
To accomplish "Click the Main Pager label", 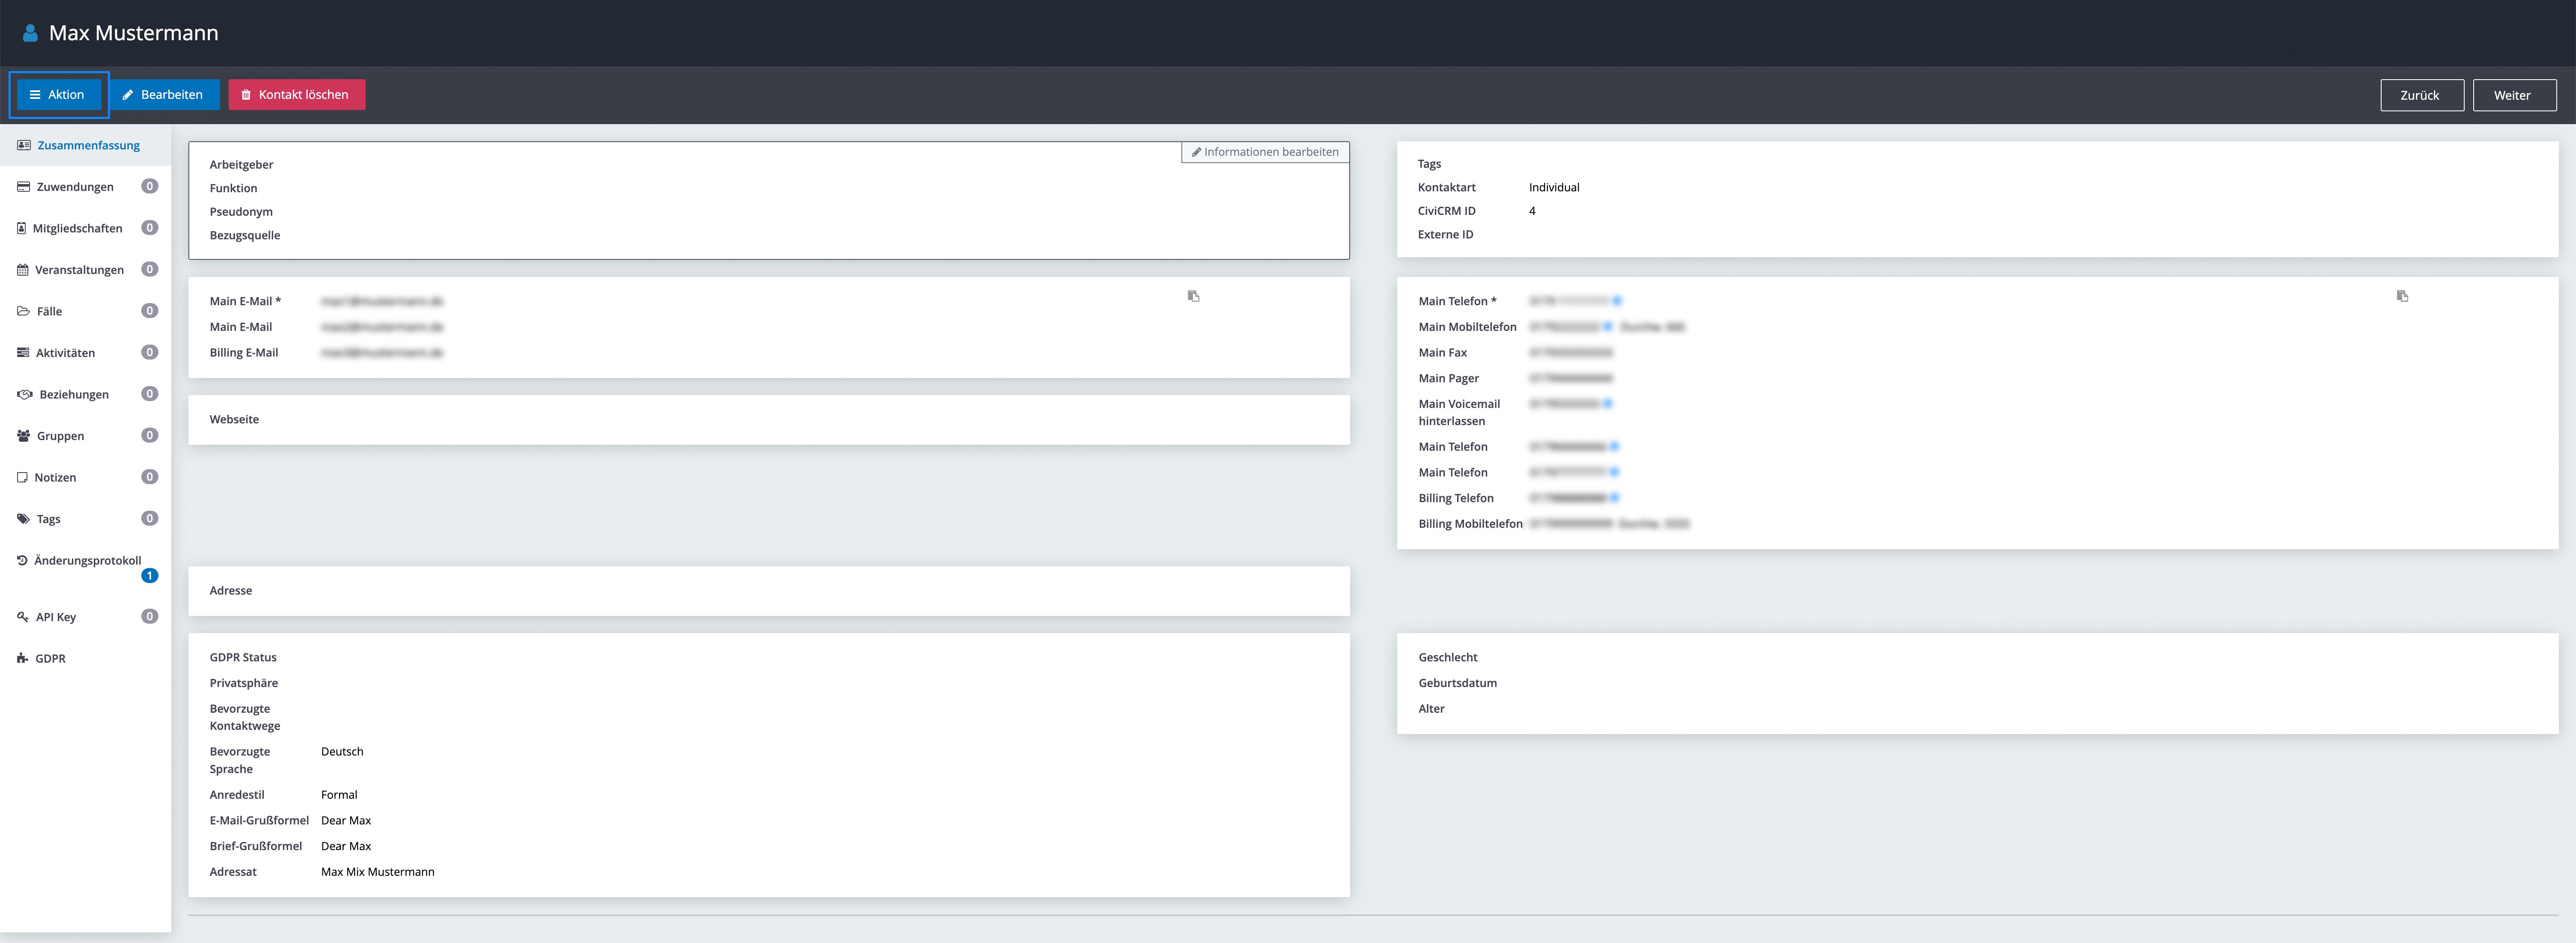I will pos(1448,379).
